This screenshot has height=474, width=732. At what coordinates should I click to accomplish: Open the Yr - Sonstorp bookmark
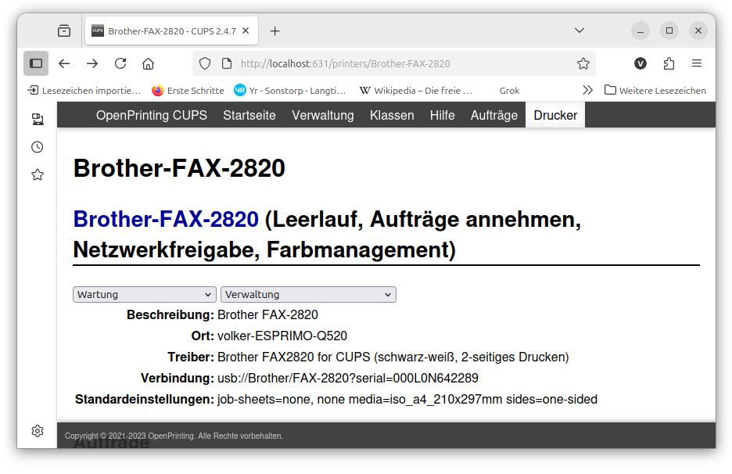(x=290, y=91)
